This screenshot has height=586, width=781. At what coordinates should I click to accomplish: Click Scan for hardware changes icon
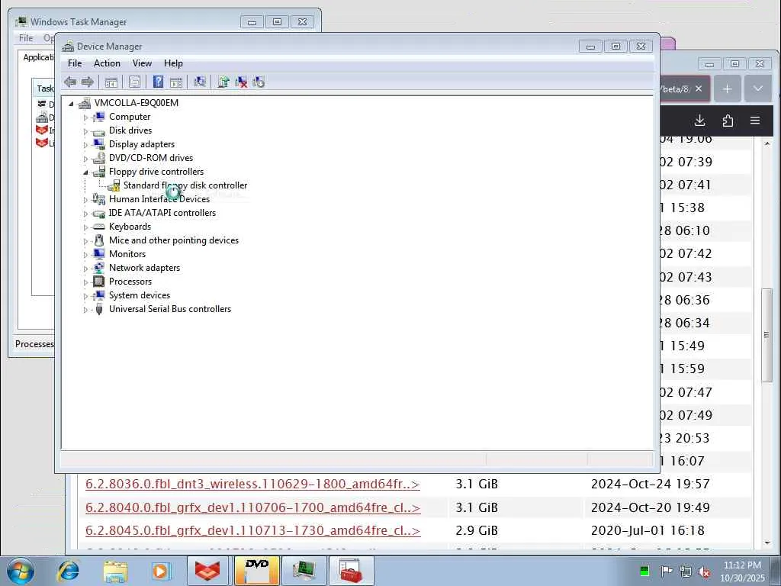coord(200,82)
